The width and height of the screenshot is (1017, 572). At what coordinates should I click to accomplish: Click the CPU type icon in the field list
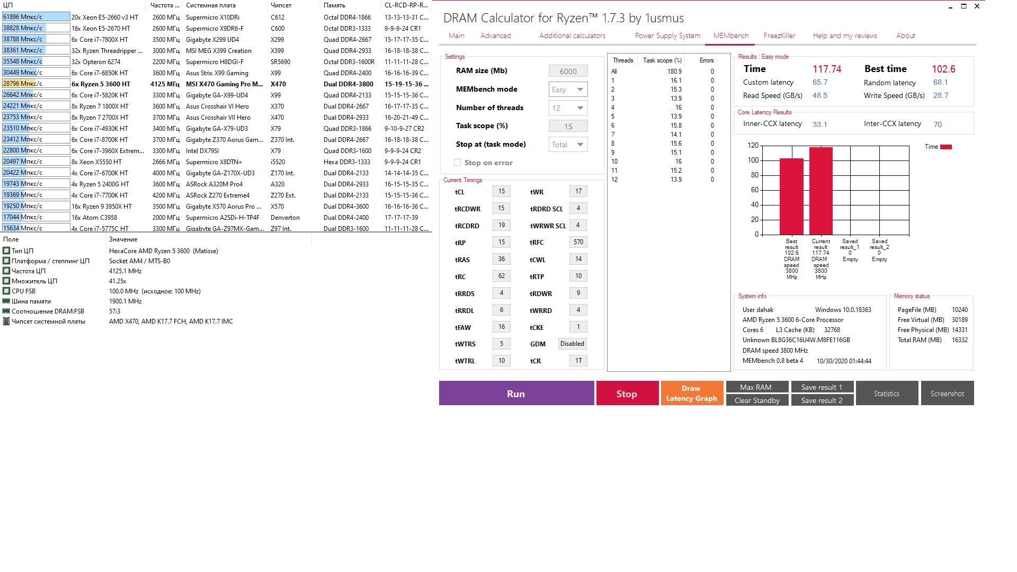point(6,251)
